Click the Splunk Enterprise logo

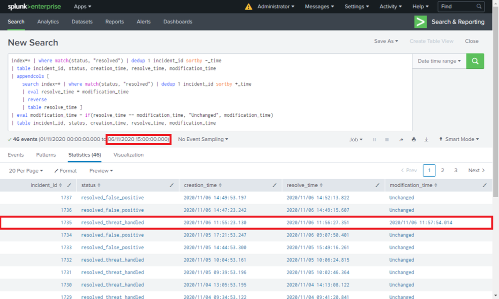tap(34, 6)
